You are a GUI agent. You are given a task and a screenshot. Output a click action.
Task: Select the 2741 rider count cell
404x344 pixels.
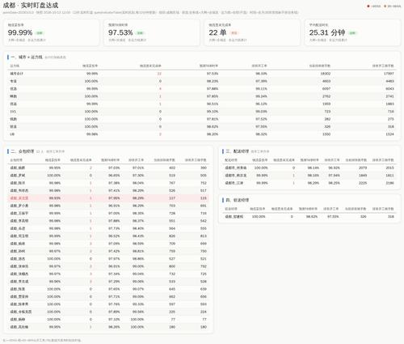[x=389, y=96]
